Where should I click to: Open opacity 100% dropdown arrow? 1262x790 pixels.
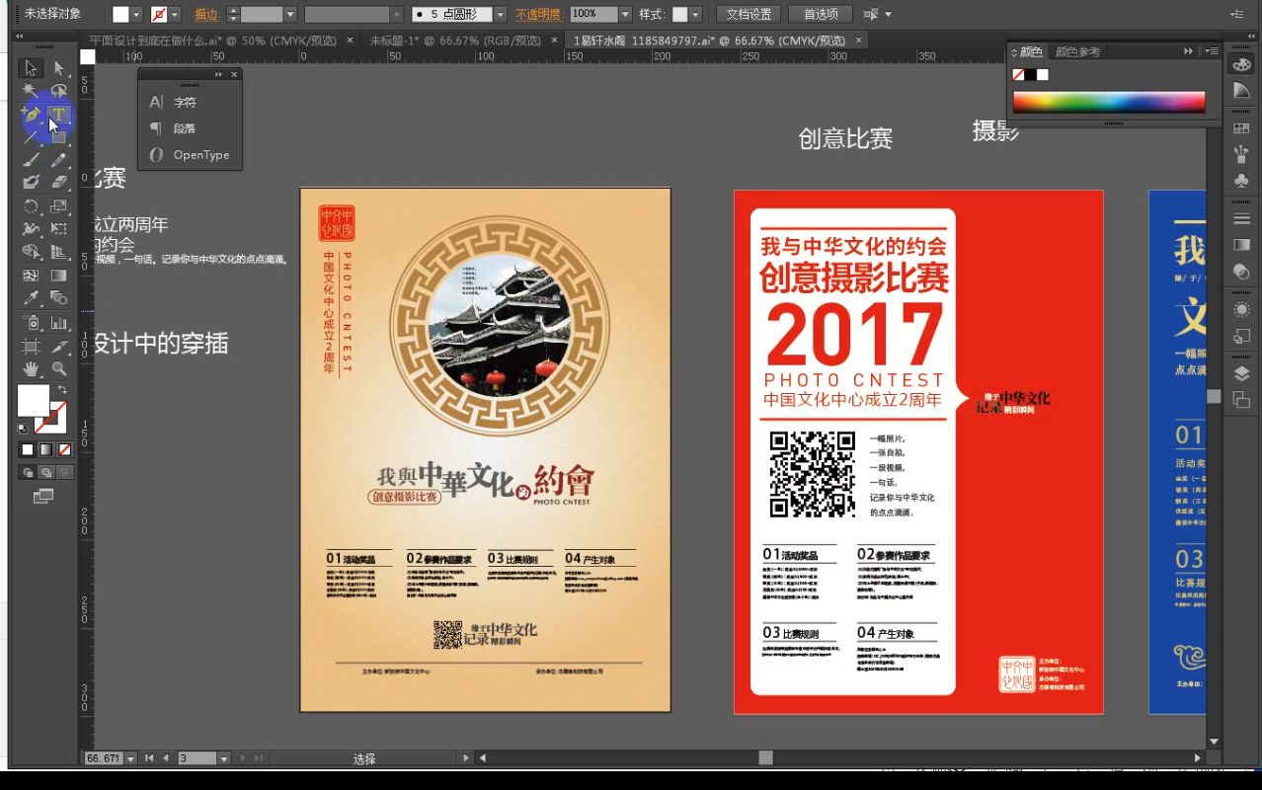(x=625, y=15)
